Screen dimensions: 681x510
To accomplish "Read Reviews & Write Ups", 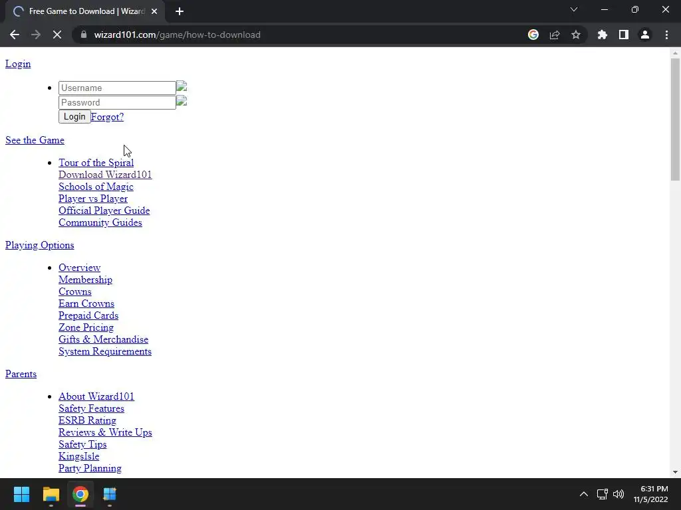I will pos(105,432).
